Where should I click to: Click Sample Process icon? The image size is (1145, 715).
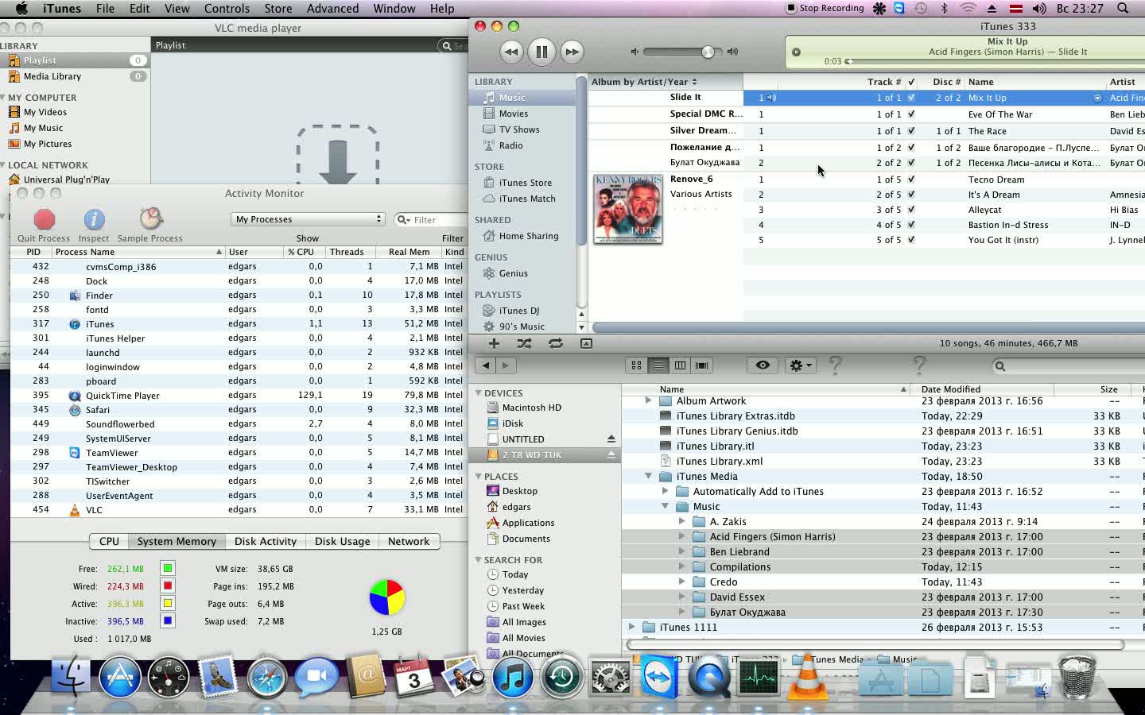click(x=150, y=219)
